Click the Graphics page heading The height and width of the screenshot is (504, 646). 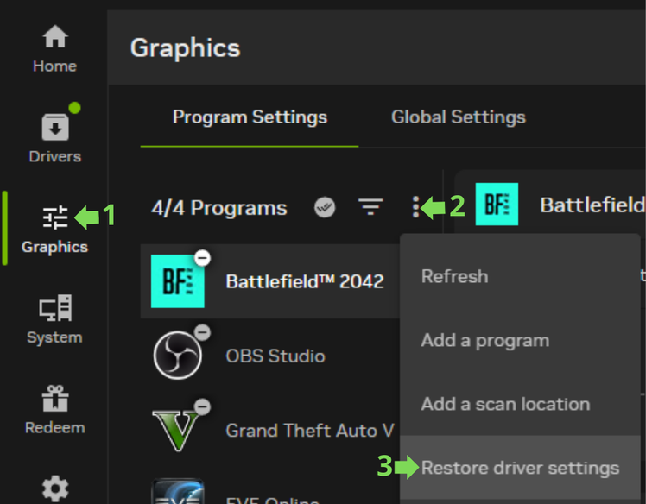click(186, 48)
